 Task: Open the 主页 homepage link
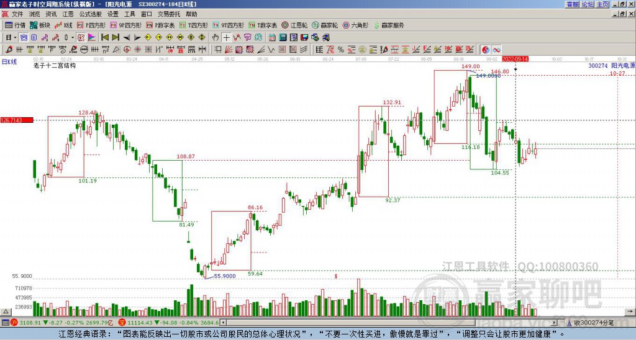602,4
